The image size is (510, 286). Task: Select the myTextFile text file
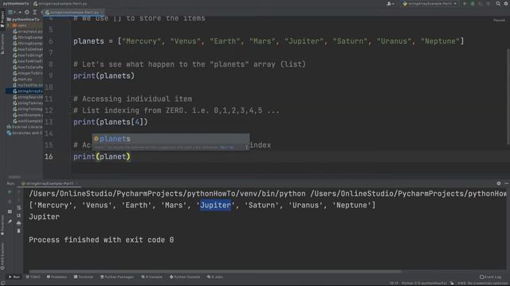[28, 85]
